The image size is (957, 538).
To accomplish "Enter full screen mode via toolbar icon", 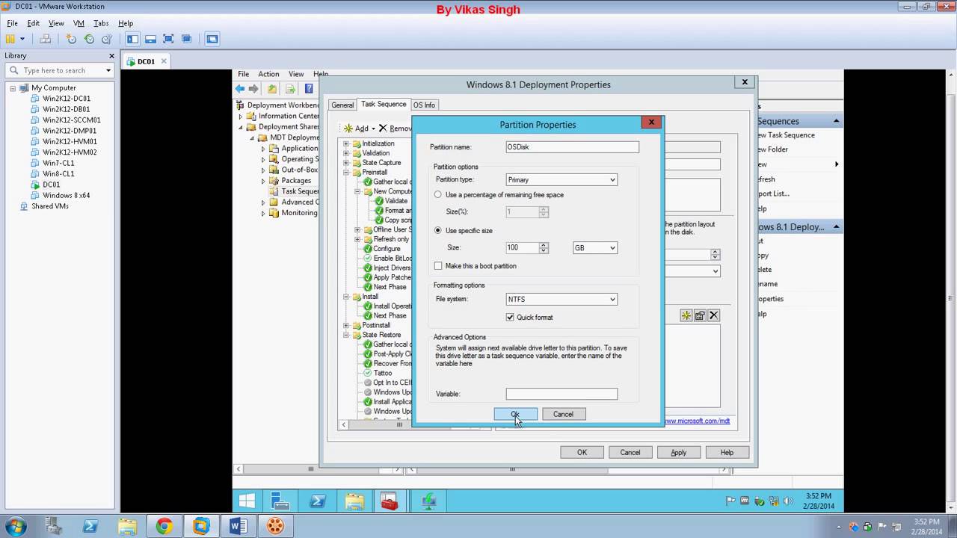I will 168,39.
